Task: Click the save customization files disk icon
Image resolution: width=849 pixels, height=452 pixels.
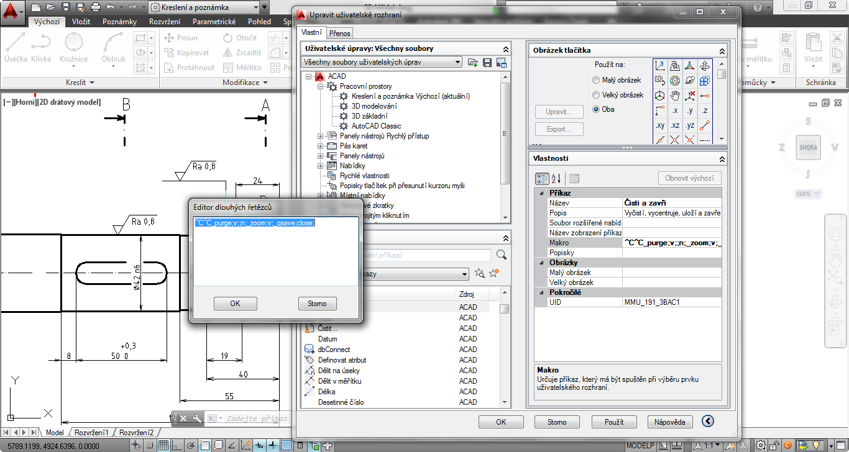Action: tap(487, 62)
